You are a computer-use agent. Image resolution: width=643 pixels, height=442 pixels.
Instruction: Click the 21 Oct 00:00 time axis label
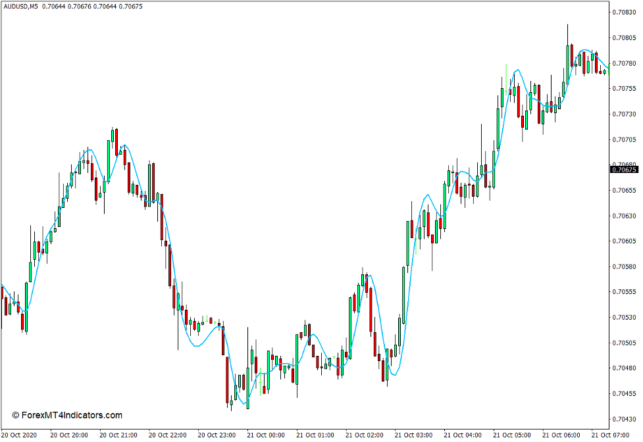point(265,435)
